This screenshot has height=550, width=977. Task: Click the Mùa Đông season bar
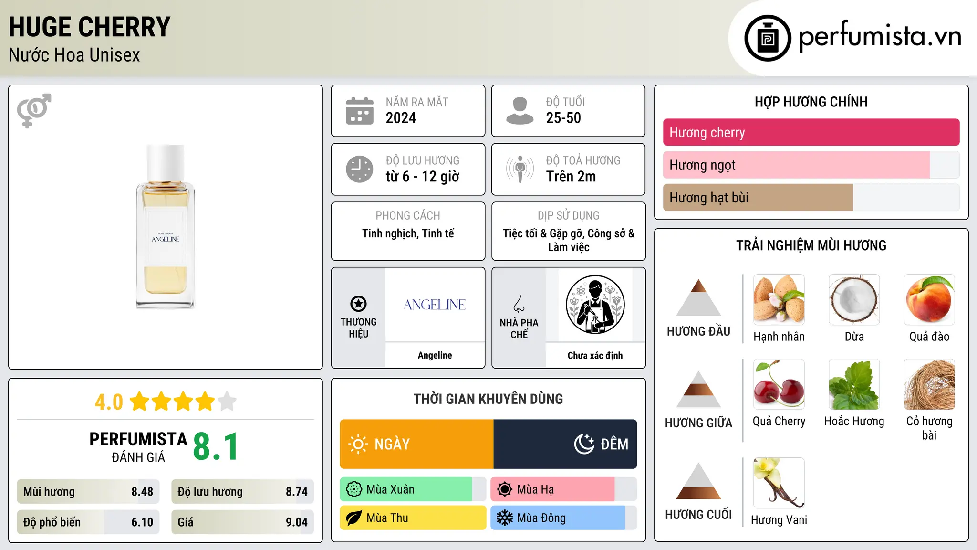pos(563,518)
